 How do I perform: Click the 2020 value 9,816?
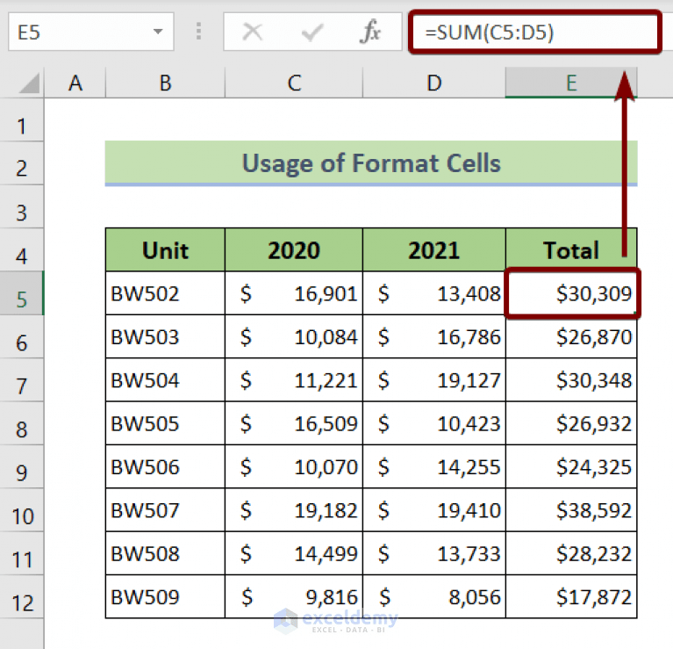294,597
